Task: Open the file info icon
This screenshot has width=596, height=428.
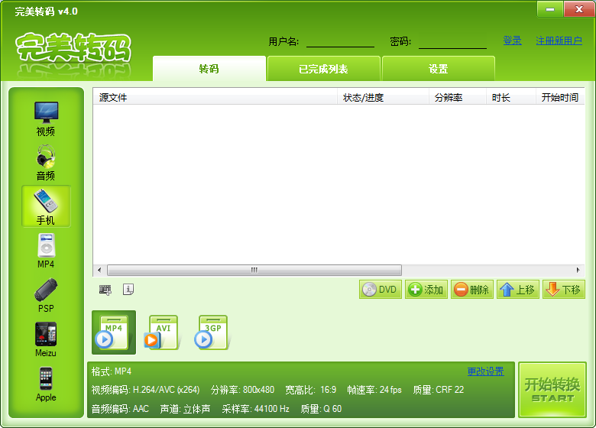Action: pyautogui.click(x=128, y=290)
